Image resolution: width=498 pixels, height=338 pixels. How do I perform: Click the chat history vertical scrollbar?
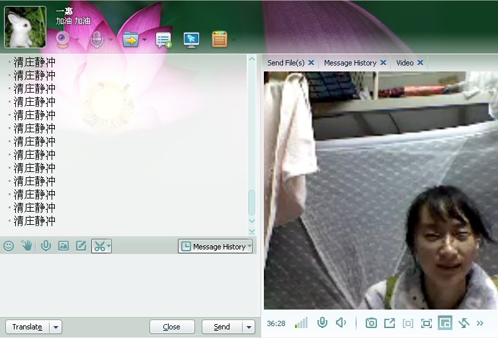pos(251,202)
